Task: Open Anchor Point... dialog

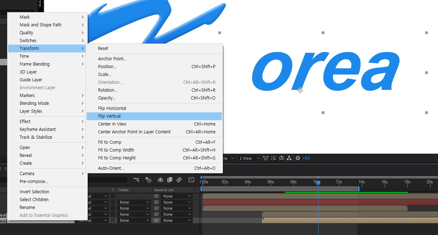Action: [x=154, y=58]
